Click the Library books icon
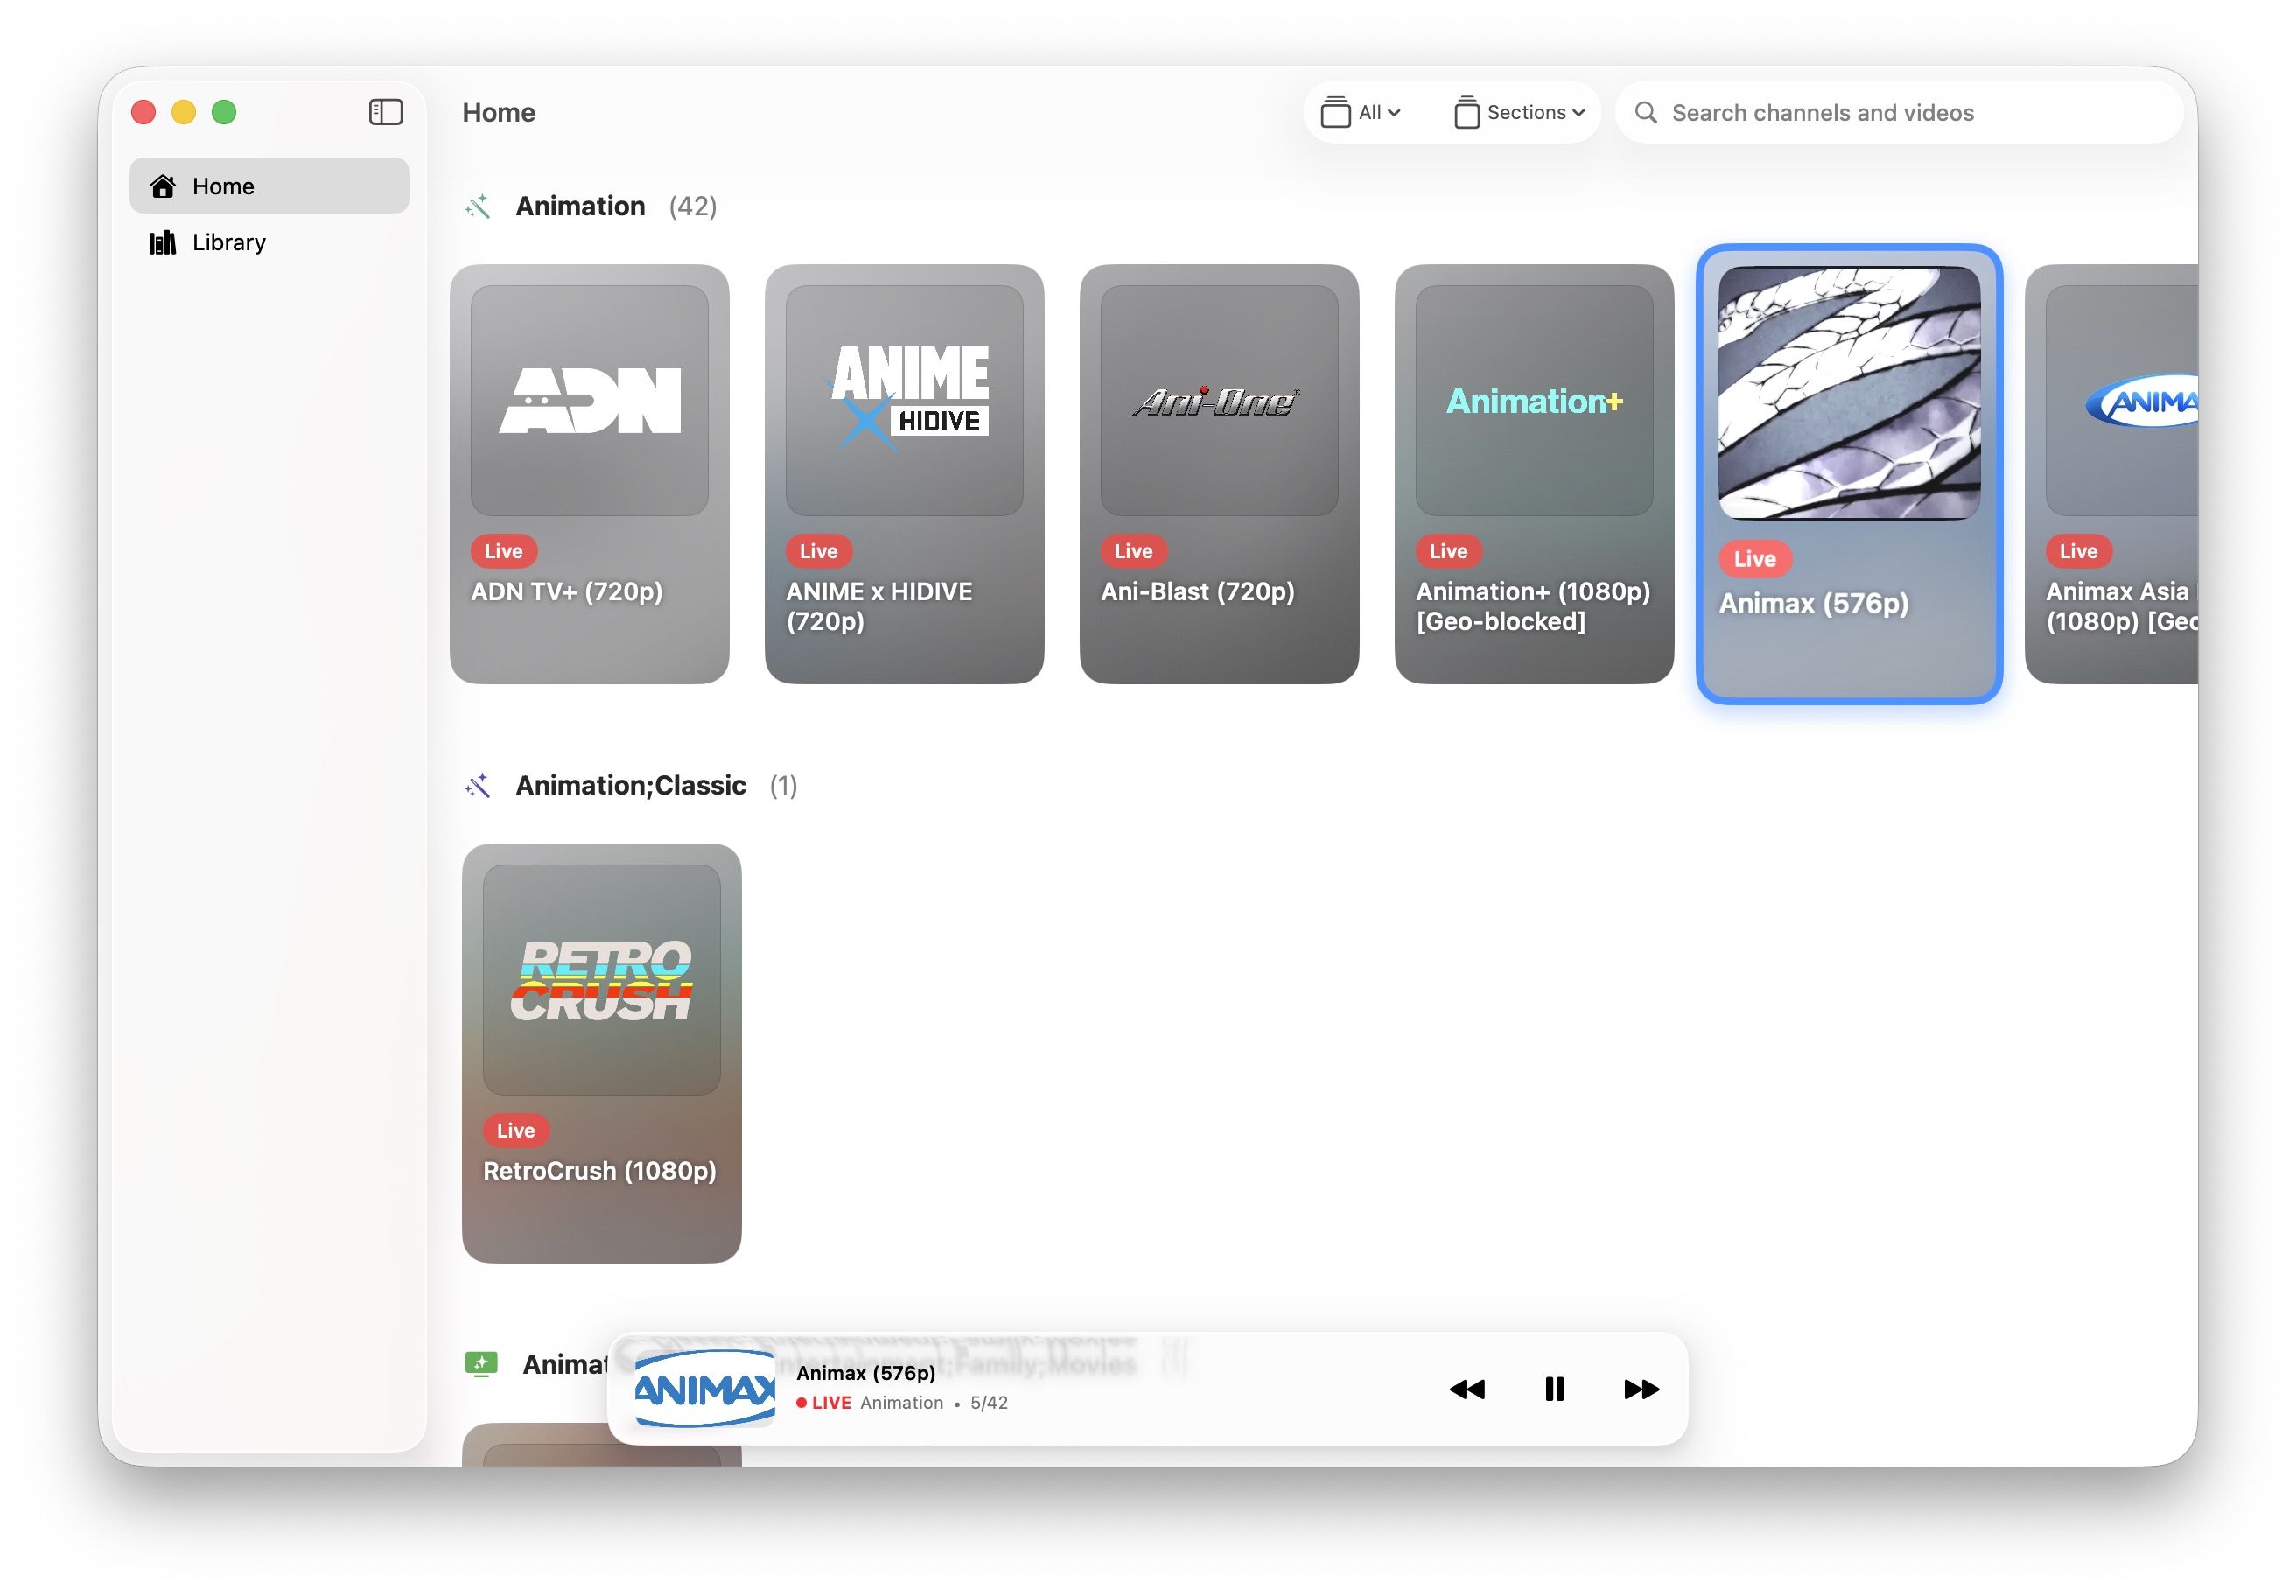 (x=163, y=242)
